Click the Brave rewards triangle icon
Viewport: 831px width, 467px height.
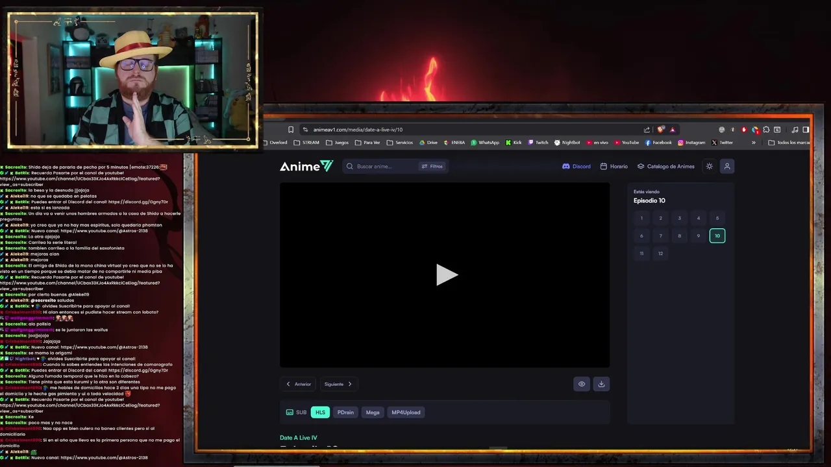[x=673, y=130]
